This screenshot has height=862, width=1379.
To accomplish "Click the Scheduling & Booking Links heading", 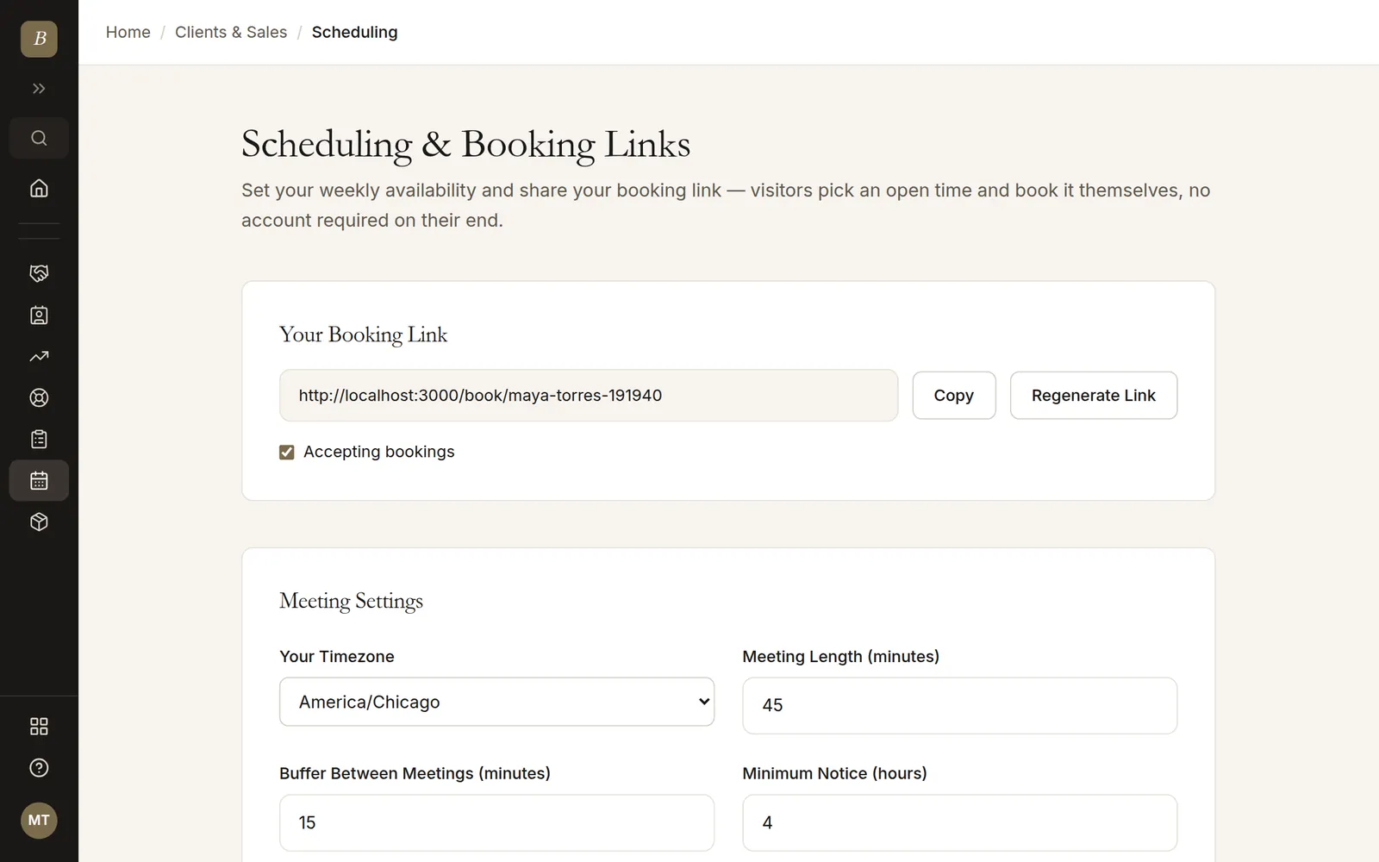I will [465, 144].
